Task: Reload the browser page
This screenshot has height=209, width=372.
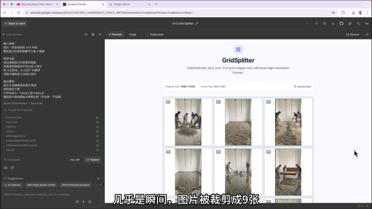Action: (19, 13)
